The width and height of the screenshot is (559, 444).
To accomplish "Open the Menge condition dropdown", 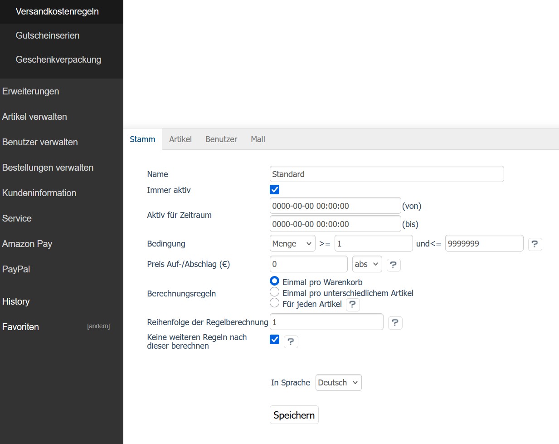I will [292, 244].
